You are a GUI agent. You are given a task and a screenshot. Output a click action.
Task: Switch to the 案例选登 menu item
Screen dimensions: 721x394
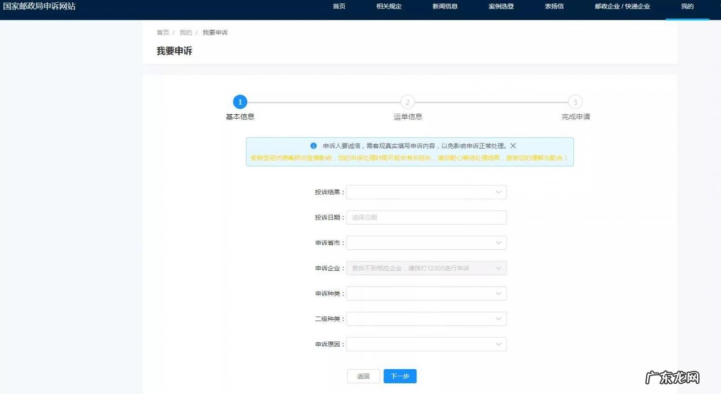point(501,6)
